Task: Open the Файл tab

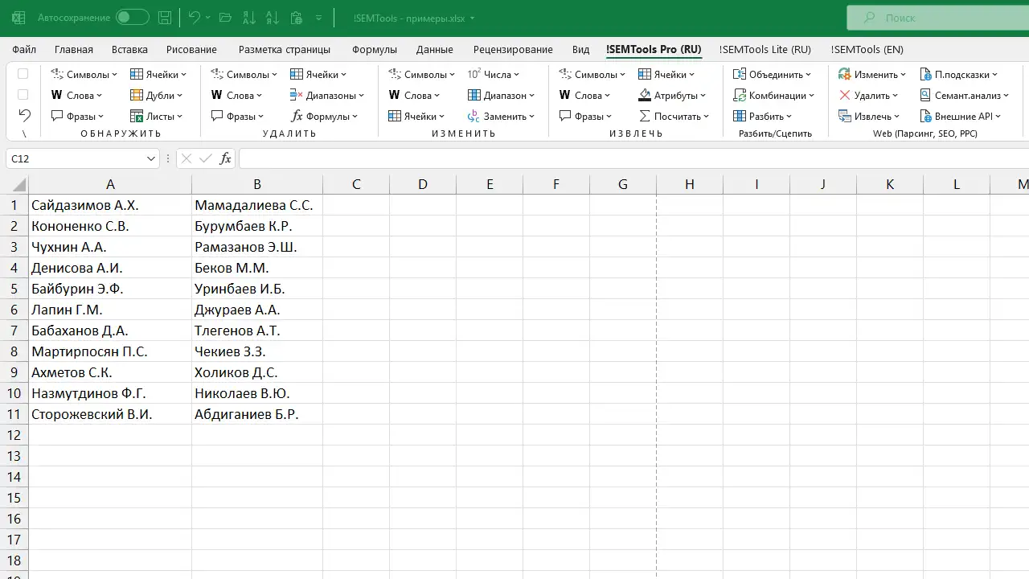Action: [24, 49]
